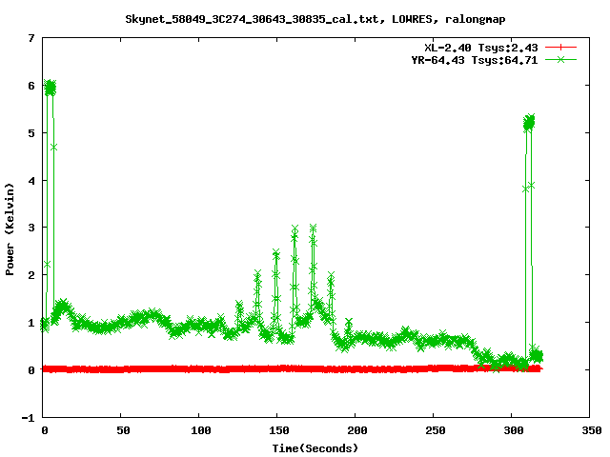Click the green peak at 150 seconds
The width and height of the screenshot is (610, 457).
pyautogui.click(x=275, y=253)
